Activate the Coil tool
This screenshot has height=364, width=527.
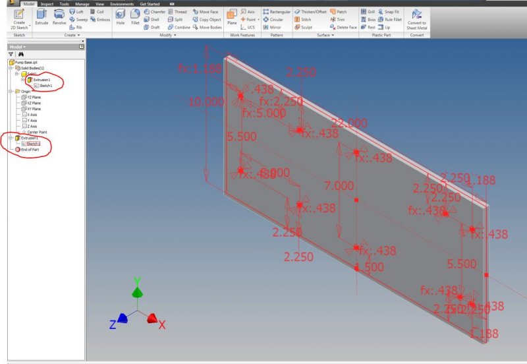[x=97, y=12]
